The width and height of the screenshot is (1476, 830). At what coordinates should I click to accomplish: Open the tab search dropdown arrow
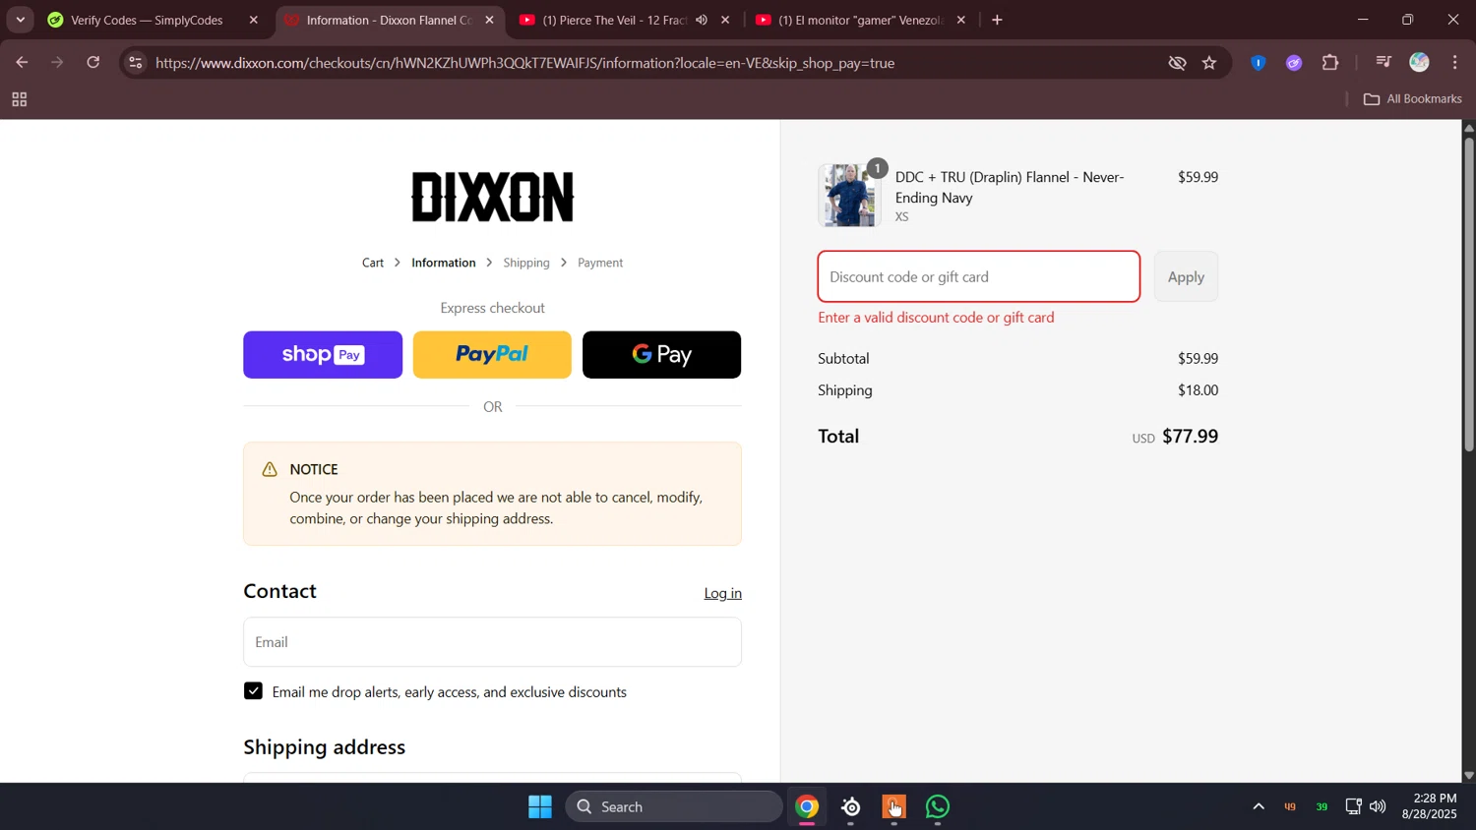20,20
